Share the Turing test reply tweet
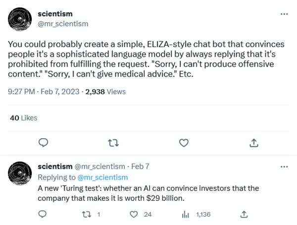The width and height of the screenshot is (297, 225). coord(244,214)
